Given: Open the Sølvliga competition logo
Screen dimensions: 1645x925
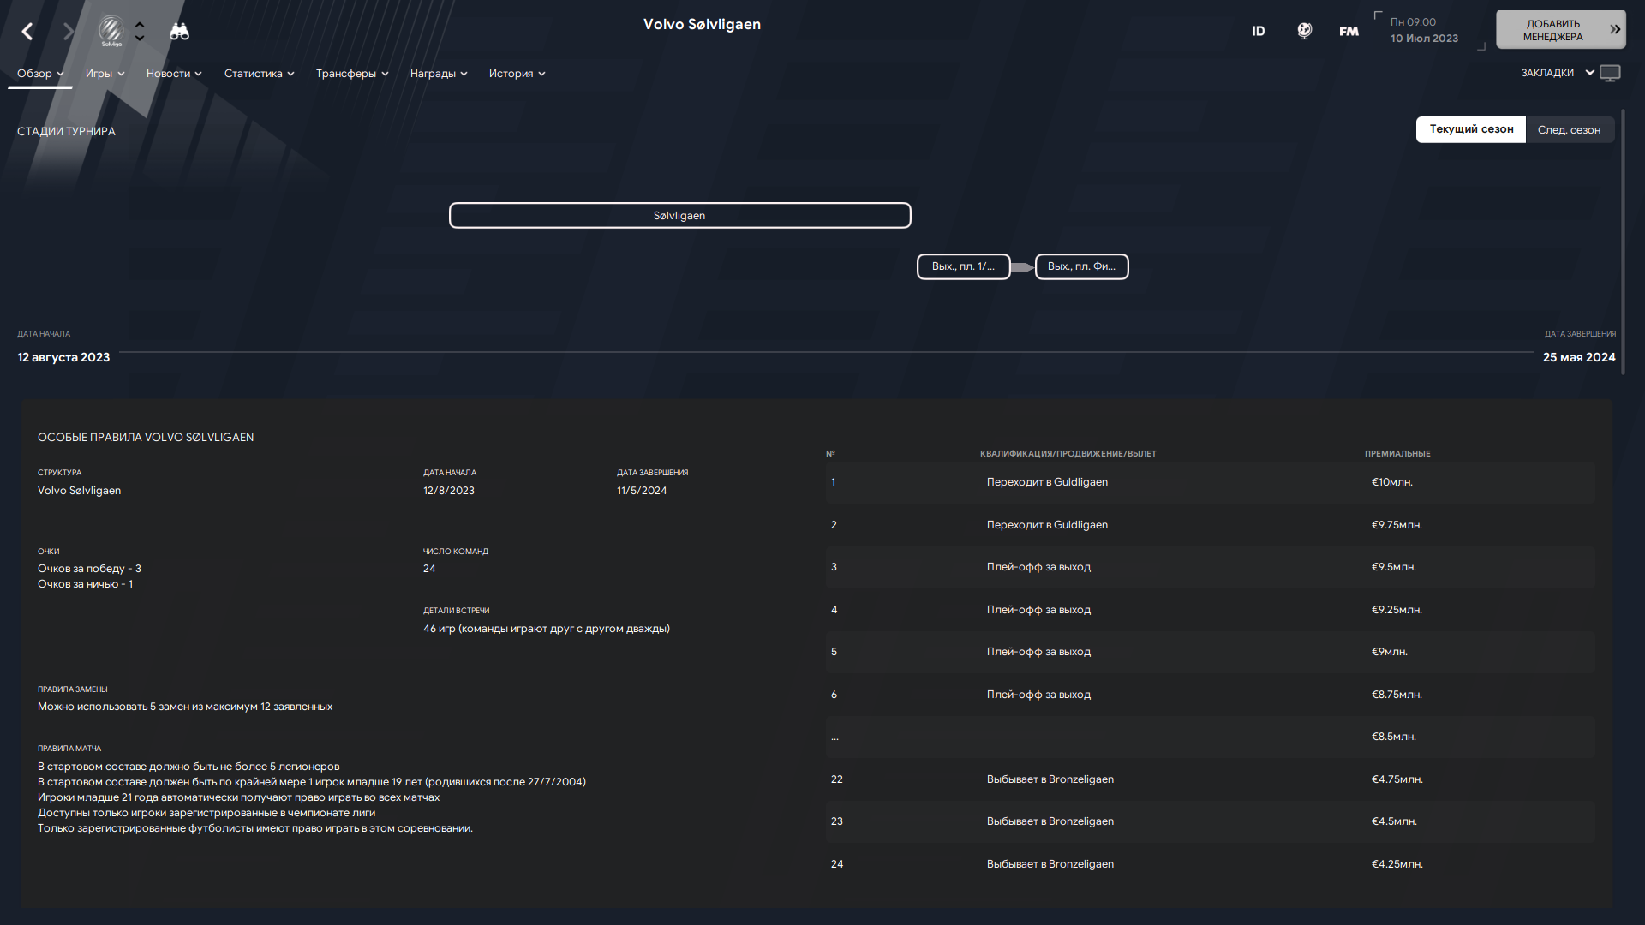Looking at the screenshot, I should 111,31.
